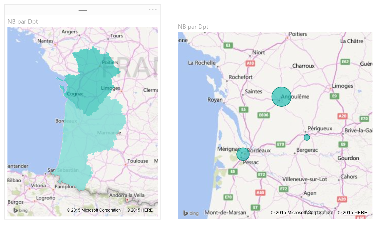The width and height of the screenshot is (384, 228).
Task: Click the E7 road shield
Action: (255, 207)
